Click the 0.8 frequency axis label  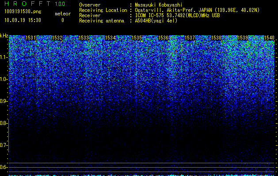4,123
